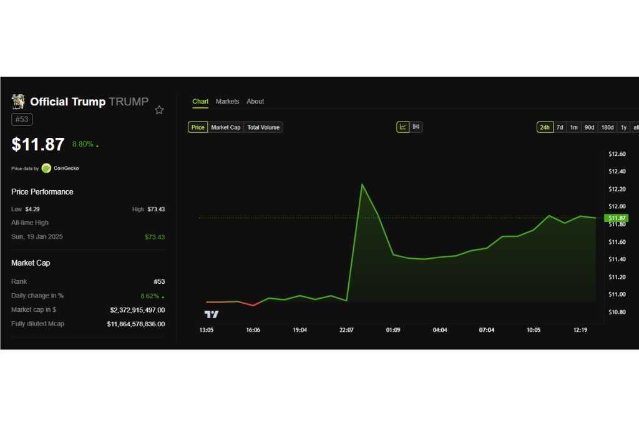Click the 8.80% price change value
The image size is (639, 426).
pos(83,144)
